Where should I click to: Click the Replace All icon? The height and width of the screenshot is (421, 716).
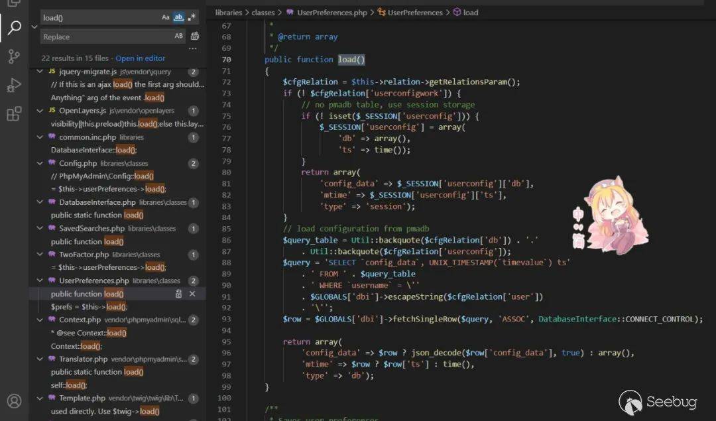tap(194, 36)
